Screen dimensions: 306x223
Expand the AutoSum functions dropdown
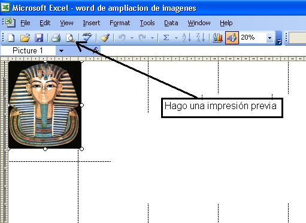(x=176, y=38)
